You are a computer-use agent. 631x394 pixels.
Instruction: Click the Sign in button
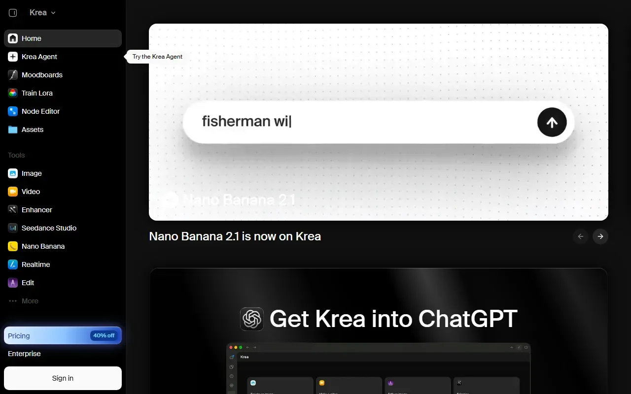pyautogui.click(x=63, y=378)
